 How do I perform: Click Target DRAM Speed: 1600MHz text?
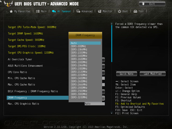pyautogui.click(x=25, y=33)
